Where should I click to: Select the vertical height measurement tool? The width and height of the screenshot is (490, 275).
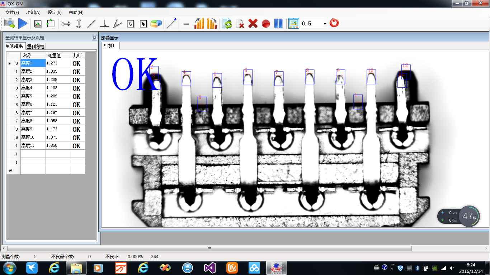[79, 24]
